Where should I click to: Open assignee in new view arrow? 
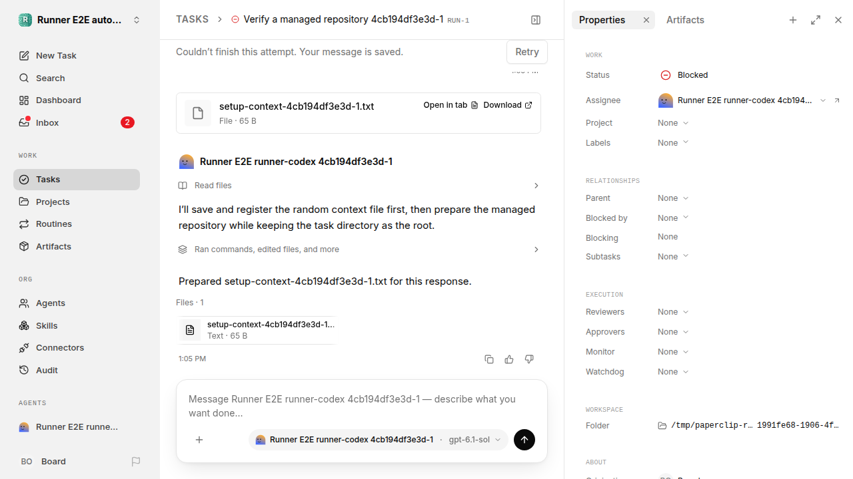click(x=837, y=100)
